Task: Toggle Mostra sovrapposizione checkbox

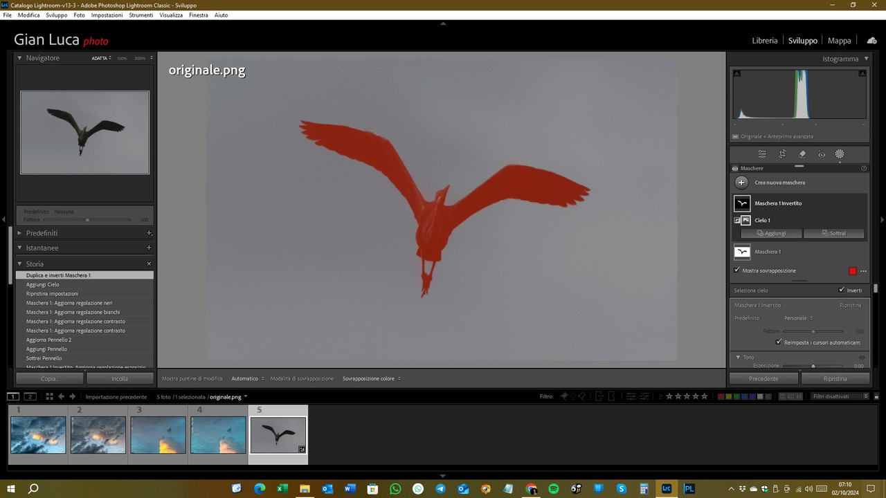Action: (736, 270)
